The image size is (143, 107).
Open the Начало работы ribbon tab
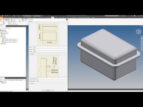[62, 18]
